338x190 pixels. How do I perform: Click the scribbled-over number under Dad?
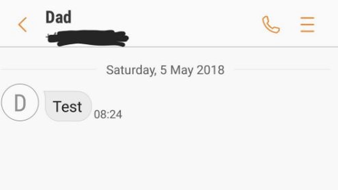[x=87, y=38]
